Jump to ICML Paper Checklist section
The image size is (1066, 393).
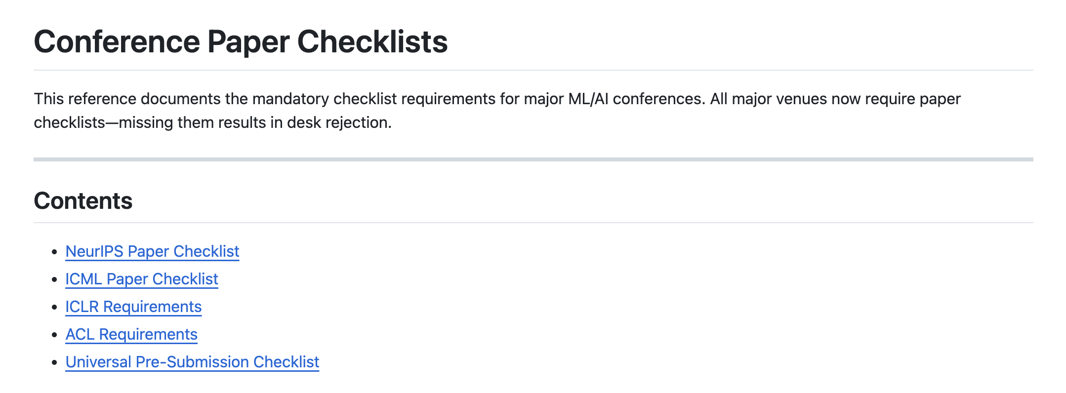click(141, 279)
